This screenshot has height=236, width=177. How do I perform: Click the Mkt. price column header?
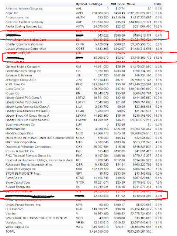tap(118, 4)
